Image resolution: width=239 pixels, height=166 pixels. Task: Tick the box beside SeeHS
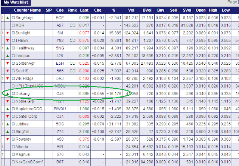pos(13,71)
